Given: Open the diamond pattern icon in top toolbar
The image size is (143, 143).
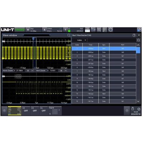Looking at the screenshot, I should click(x=99, y=30).
